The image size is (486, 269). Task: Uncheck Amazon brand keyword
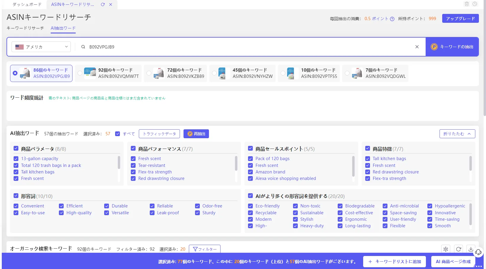250,172
